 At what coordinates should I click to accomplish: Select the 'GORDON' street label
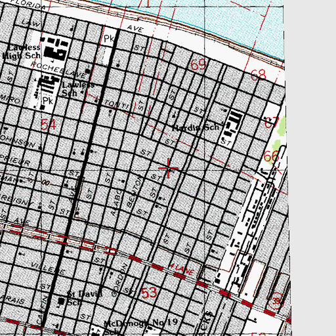(119, 280)
